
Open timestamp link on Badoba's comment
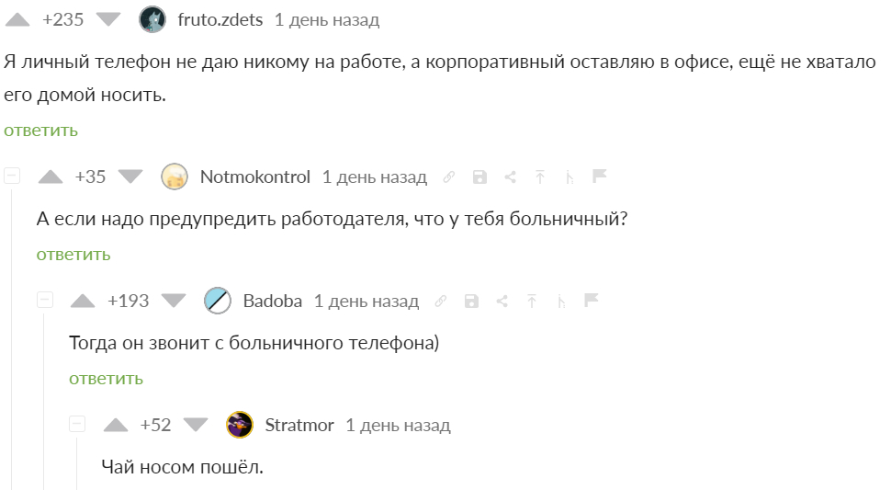pos(366,301)
